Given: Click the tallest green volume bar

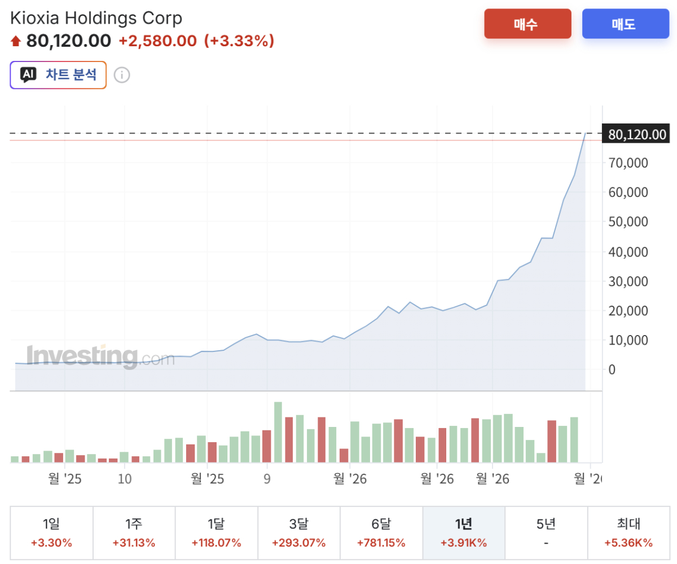Looking at the screenshot, I should click(278, 432).
